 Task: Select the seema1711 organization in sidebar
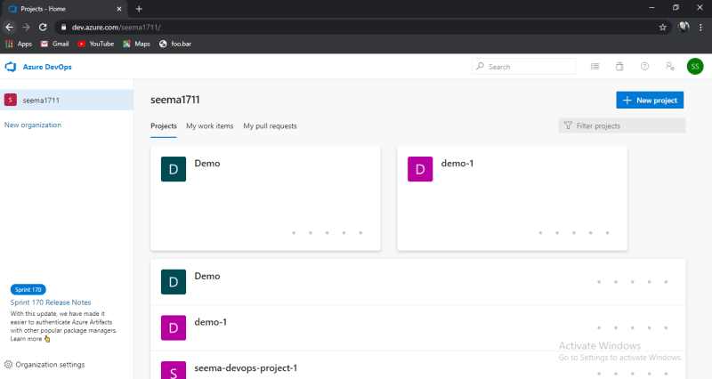67,100
